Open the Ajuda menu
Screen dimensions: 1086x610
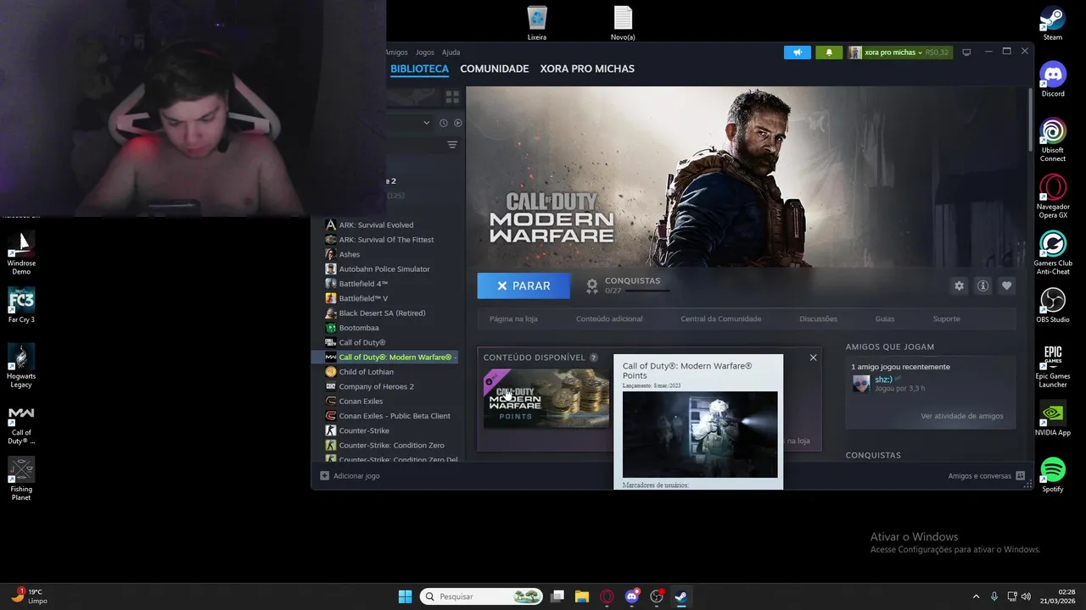451,53
